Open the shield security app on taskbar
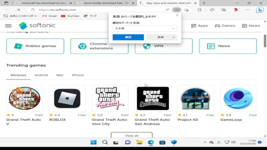 coord(174,142)
